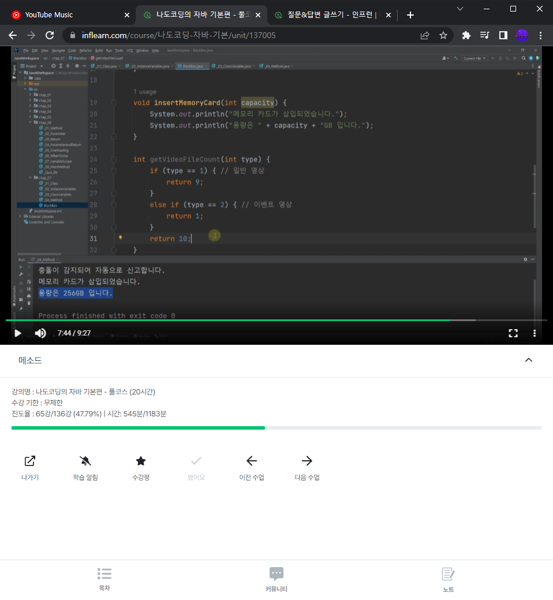Screen dimensions: 553x600
Task: Open browser extensions puzzle icon
Action: [x=466, y=35]
